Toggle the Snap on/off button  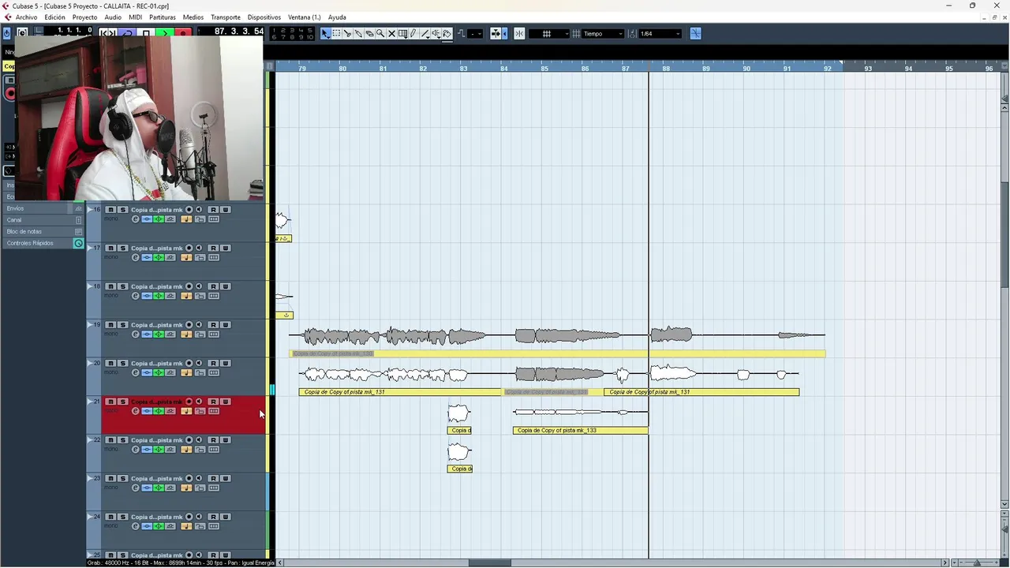click(x=519, y=34)
